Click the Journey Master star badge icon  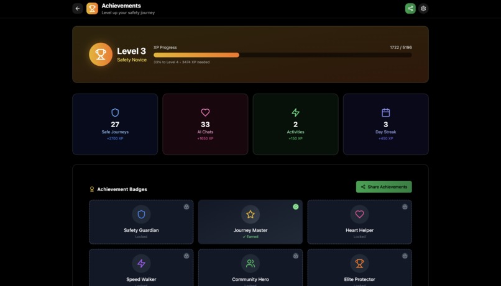pos(250,214)
